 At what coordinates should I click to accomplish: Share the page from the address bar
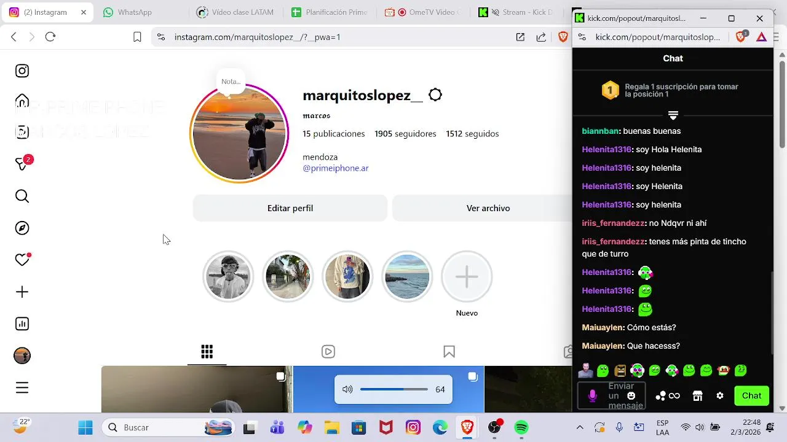(x=541, y=37)
